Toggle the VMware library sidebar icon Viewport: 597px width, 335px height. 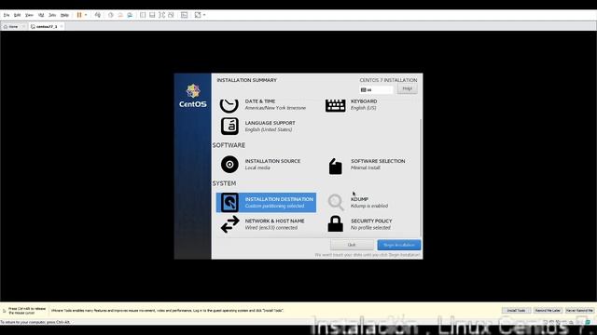pos(143,15)
